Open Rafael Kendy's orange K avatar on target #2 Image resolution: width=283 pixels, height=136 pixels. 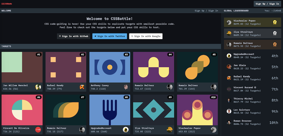(x=82, y=87)
